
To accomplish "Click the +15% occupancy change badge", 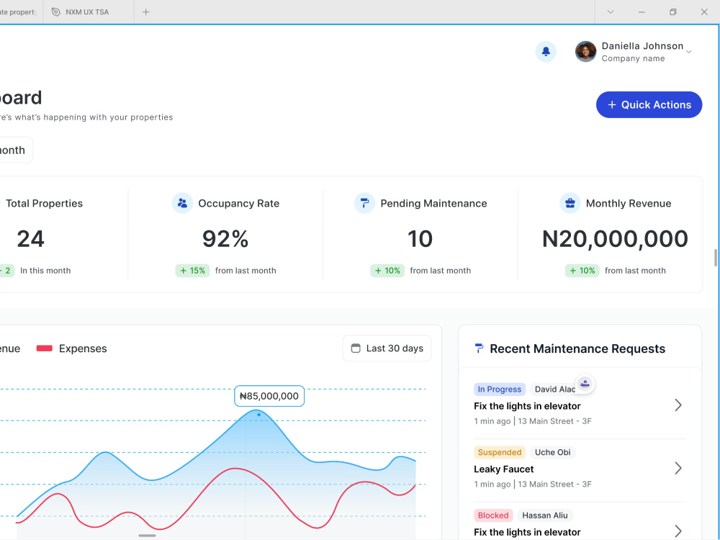I will point(193,271).
